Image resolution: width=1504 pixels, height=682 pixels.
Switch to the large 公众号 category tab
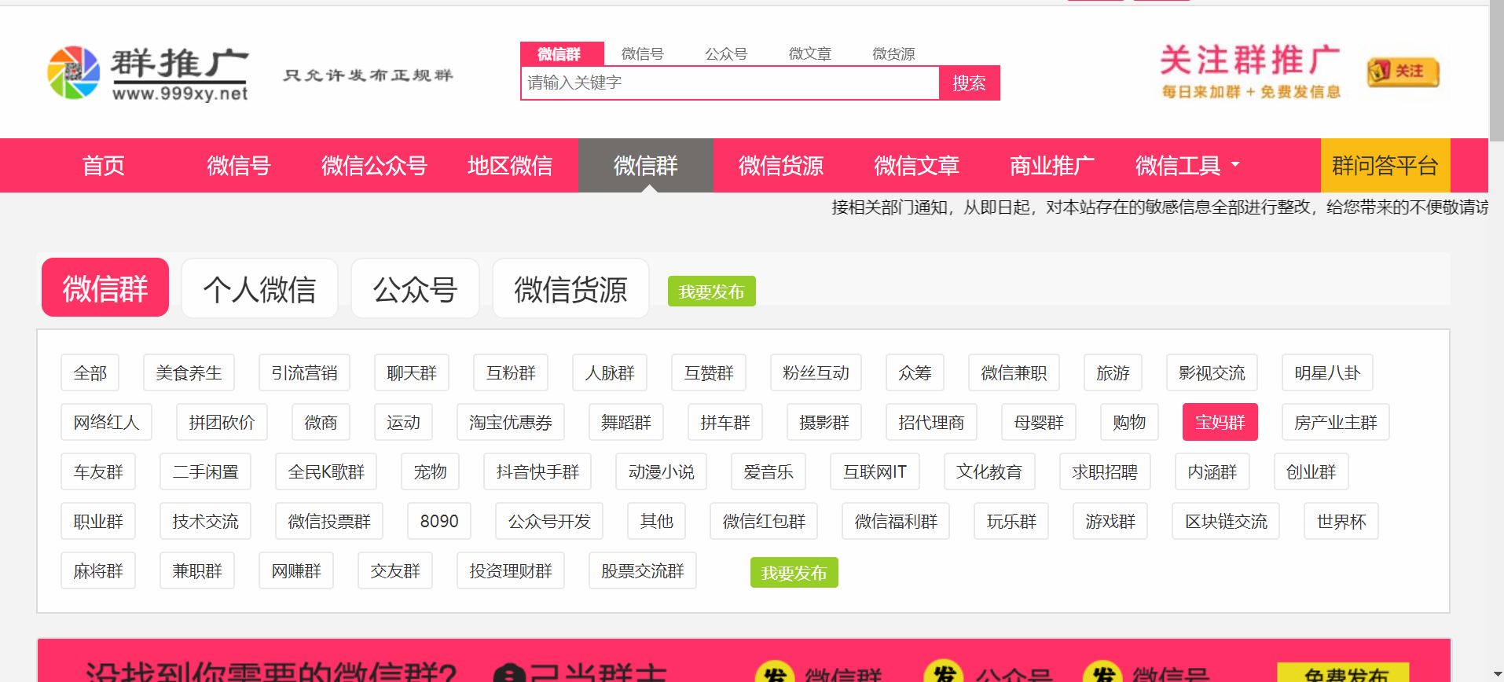(415, 288)
